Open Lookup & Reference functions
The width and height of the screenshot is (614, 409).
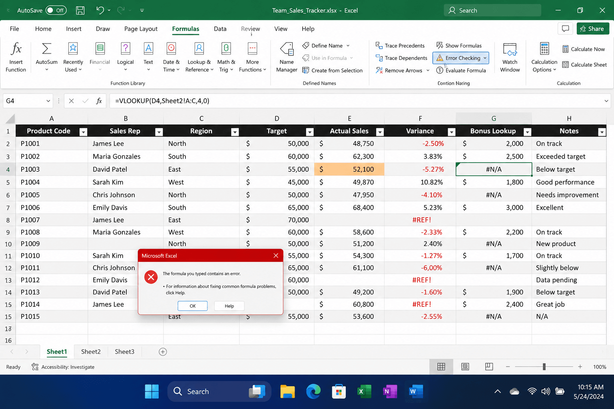(x=199, y=57)
